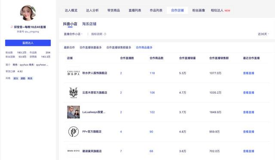Click the 合作商品数 column header
275x160 pixels.
(156, 58)
